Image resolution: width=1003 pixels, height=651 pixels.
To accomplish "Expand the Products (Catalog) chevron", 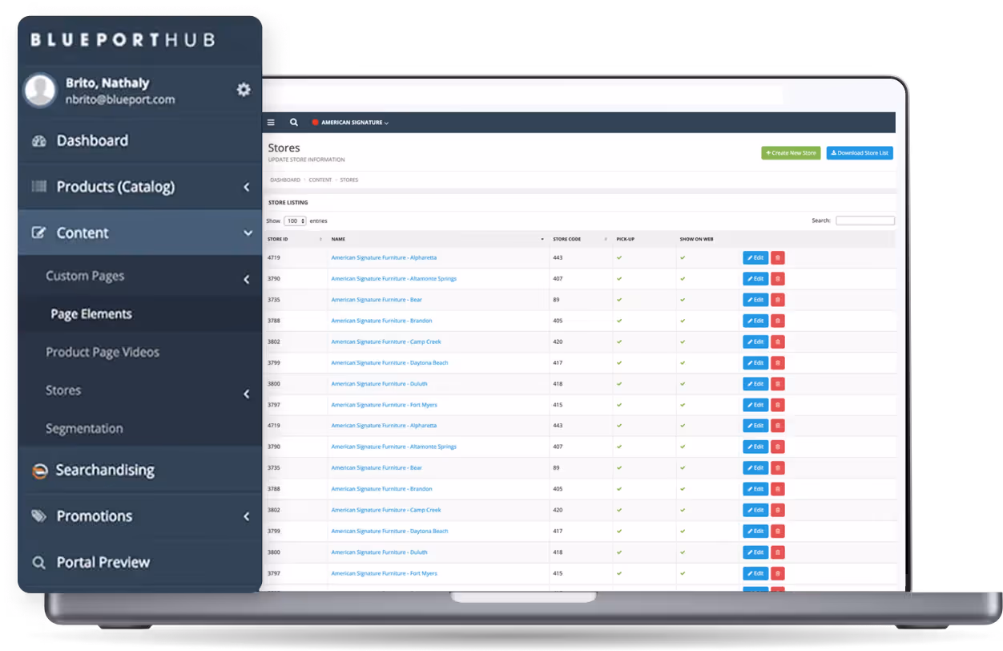I will tap(246, 188).
